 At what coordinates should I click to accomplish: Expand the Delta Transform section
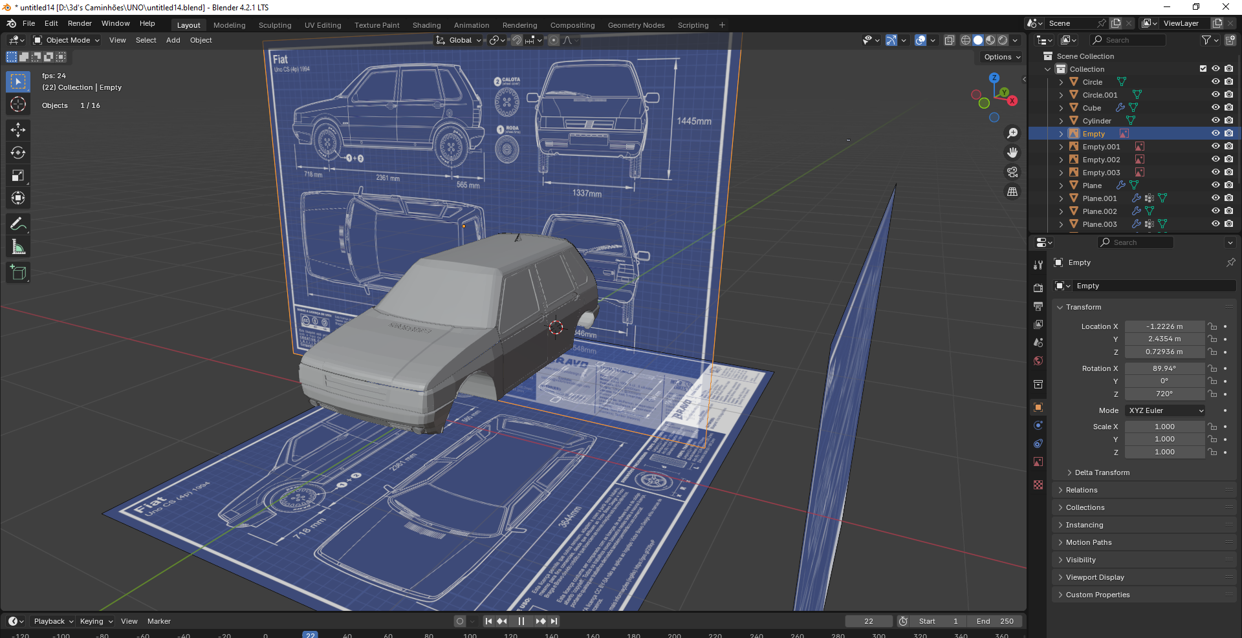point(1102,473)
